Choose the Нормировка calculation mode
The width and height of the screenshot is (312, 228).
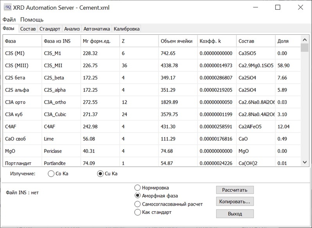pyautogui.click(x=137, y=188)
